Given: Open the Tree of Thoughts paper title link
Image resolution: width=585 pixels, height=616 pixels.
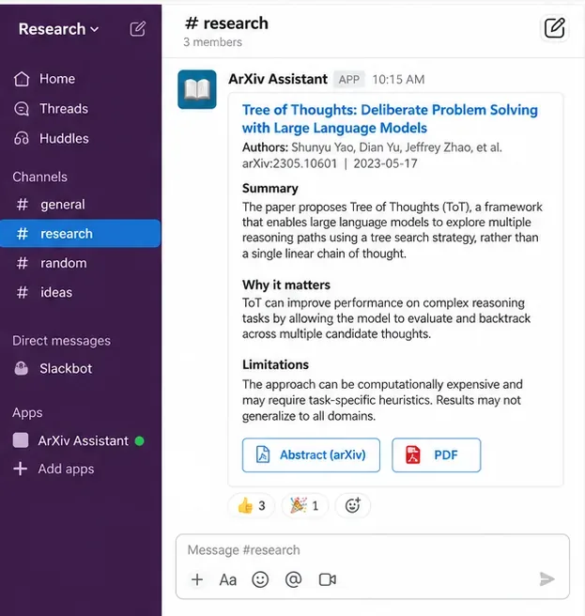Looking at the screenshot, I should tap(390, 119).
